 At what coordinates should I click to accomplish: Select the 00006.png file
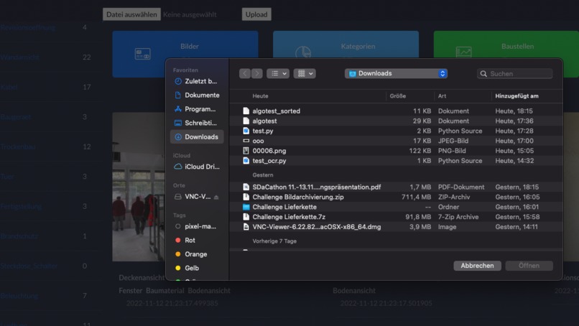pyautogui.click(x=396, y=151)
